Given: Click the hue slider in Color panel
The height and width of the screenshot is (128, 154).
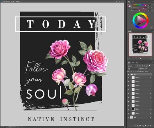Looking at the screenshot, I should 139,5.
